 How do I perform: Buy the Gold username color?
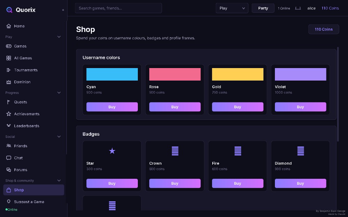click(238, 107)
